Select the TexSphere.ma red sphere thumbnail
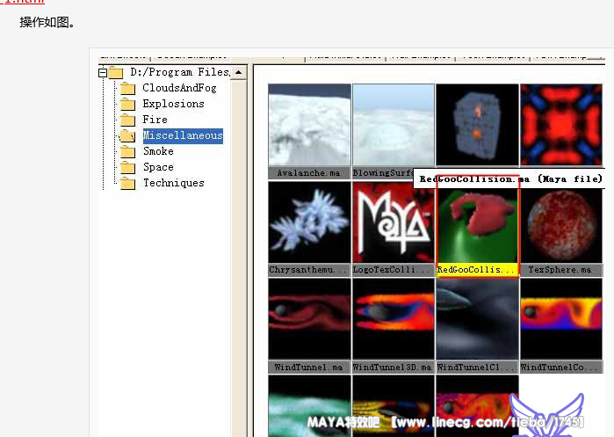614x437 pixels. click(560, 222)
